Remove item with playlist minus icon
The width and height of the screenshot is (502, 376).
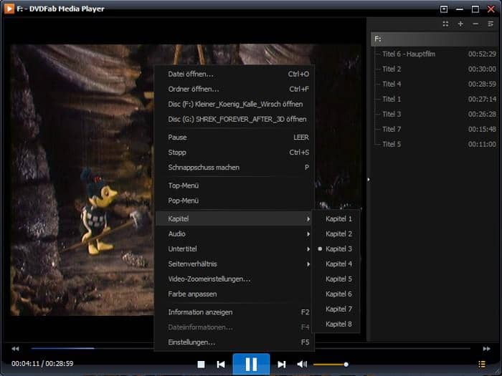[475, 24]
